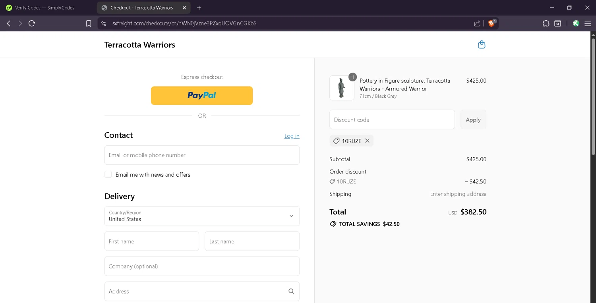
Task: Restore down the browser window
Action: 569,8
